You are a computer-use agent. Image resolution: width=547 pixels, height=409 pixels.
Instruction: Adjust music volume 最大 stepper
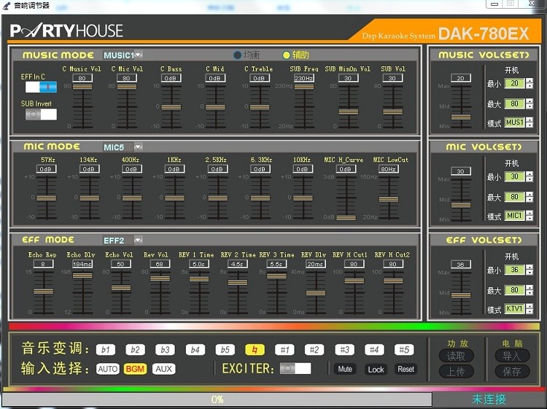coord(529,104)
